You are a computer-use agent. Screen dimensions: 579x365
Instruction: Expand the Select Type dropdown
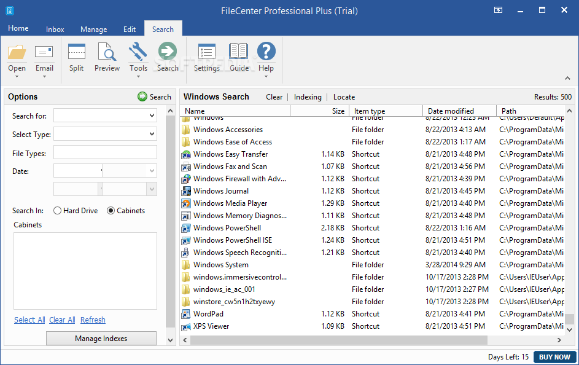coord(152,134)
